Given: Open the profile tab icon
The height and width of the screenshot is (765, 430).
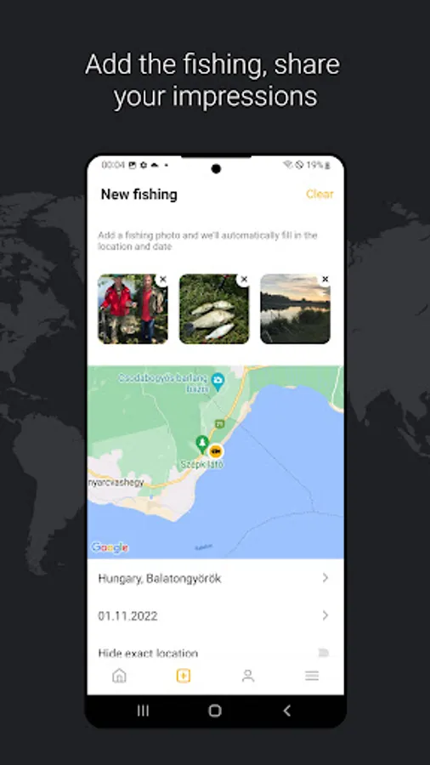Looking at the screenshot, I should (x=247, y=676).
